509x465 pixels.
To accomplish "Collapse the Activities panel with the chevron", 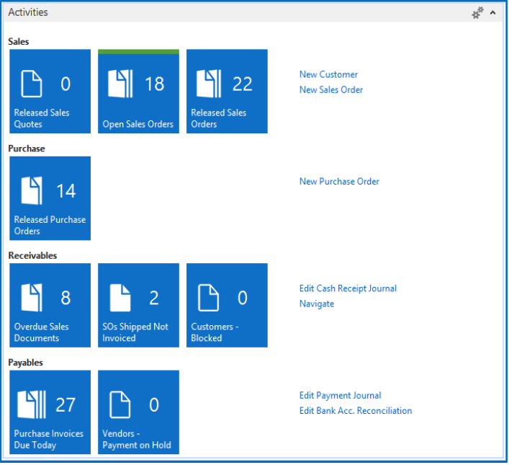I will [493, 12].
